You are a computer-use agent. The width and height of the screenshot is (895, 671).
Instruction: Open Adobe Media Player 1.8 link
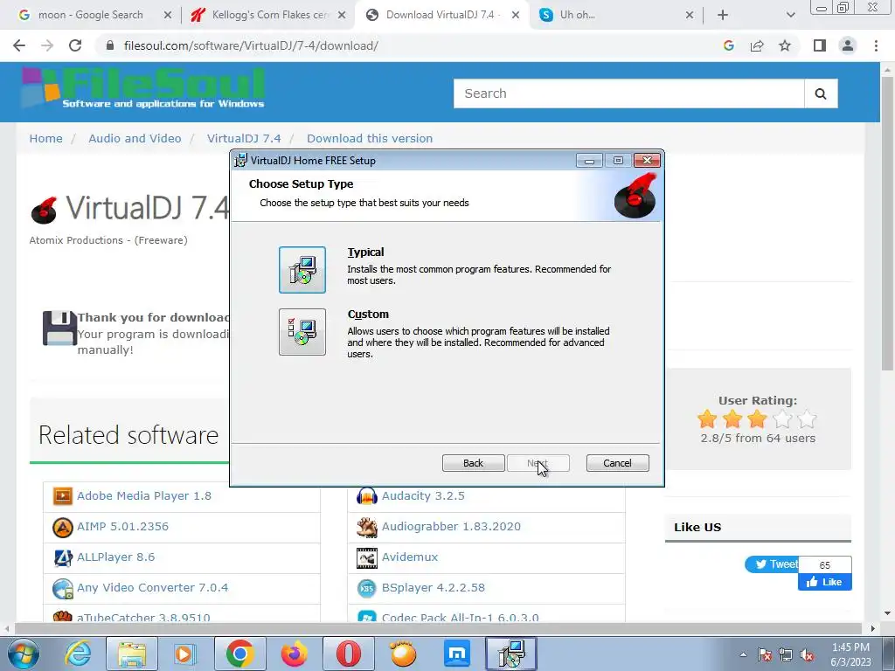pos(144,496)
